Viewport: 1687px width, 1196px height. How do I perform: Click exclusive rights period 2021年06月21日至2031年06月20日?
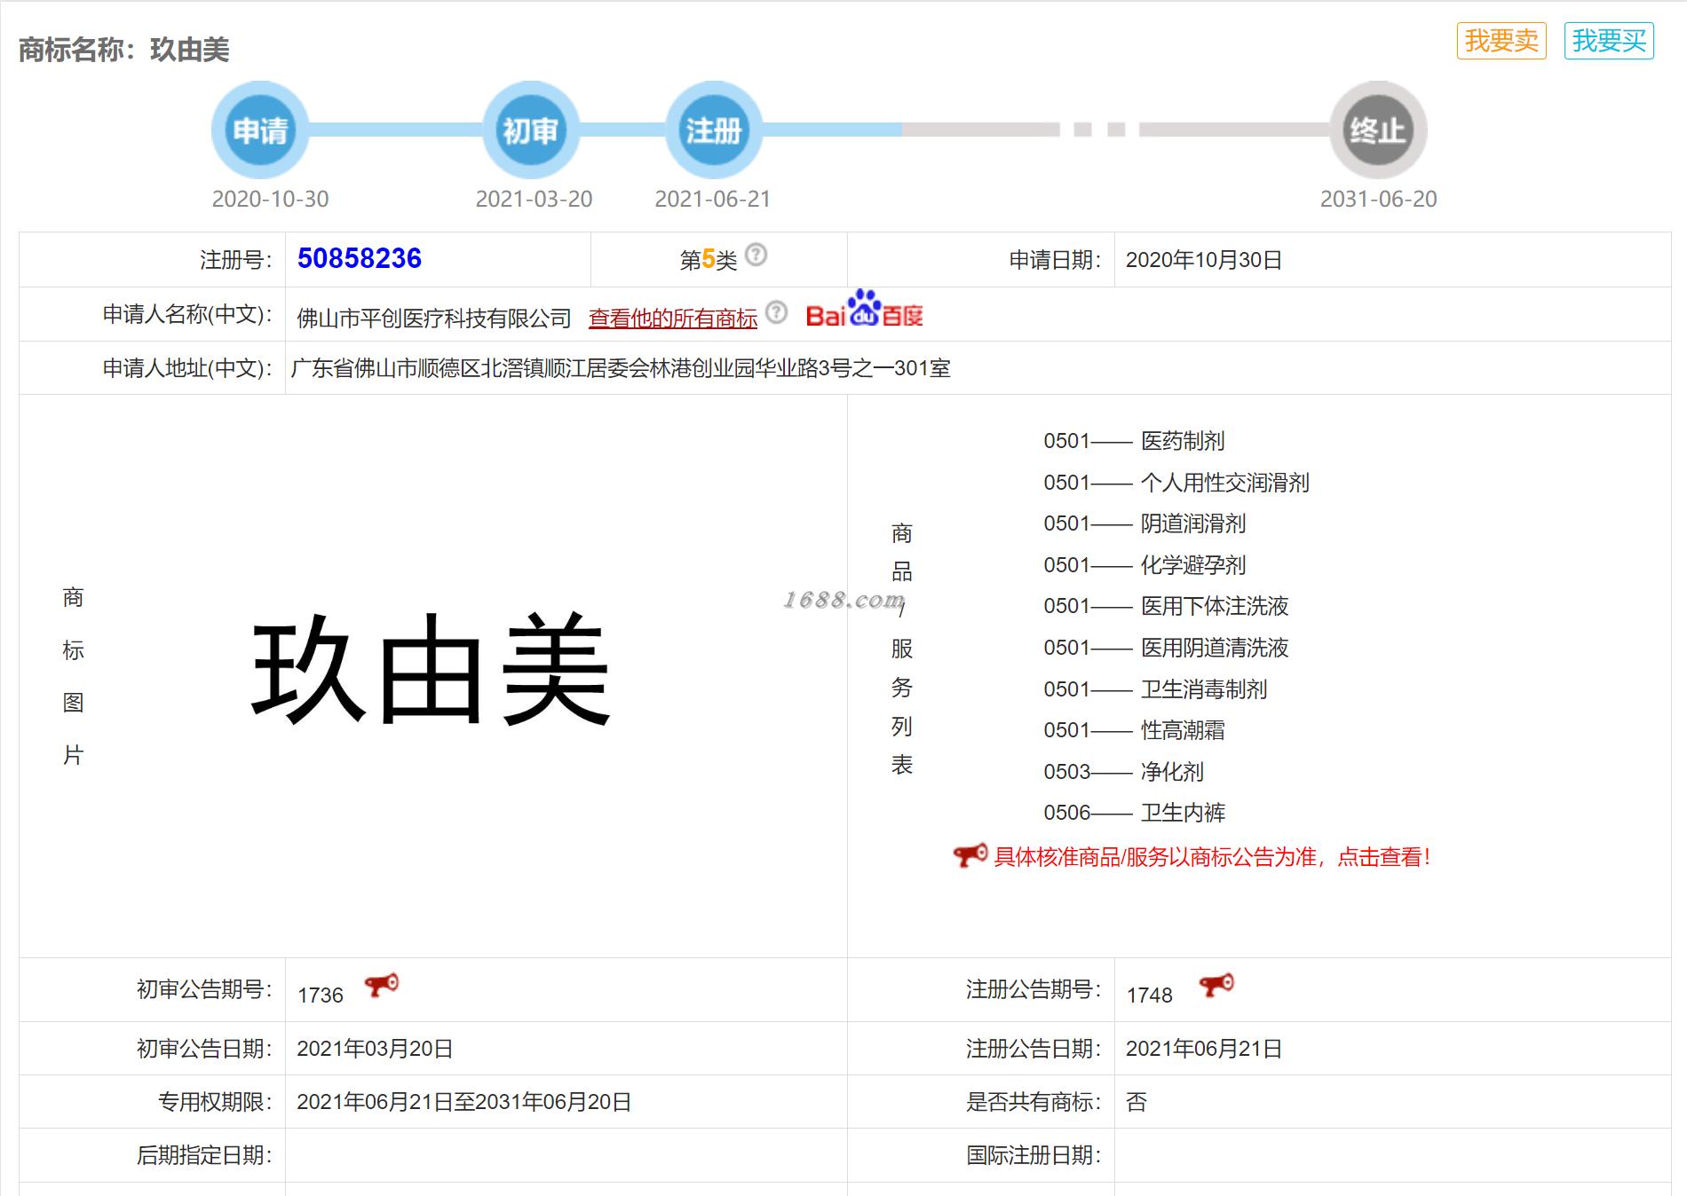coord(463,1102)
